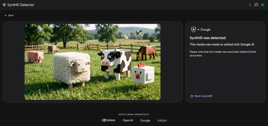Click the NVIDIA logo in footer

(x=109, y=120)
